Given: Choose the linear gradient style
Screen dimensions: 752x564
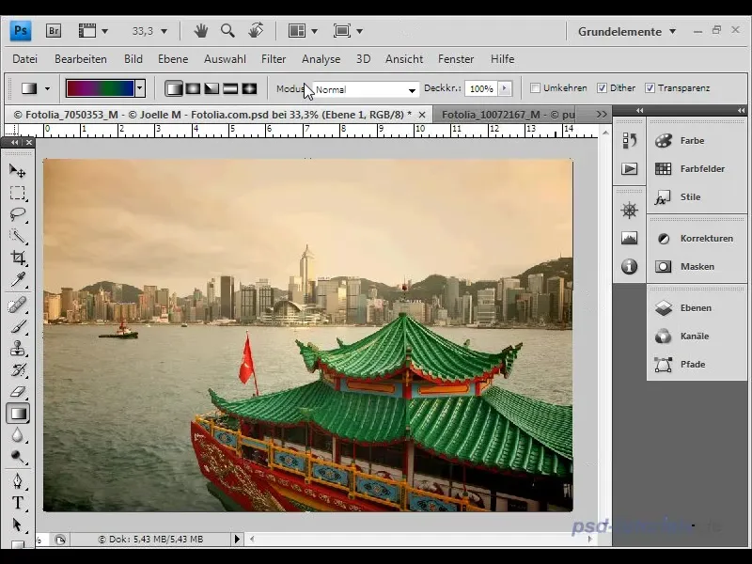Looking at the screenshot, I should (174, 88).
